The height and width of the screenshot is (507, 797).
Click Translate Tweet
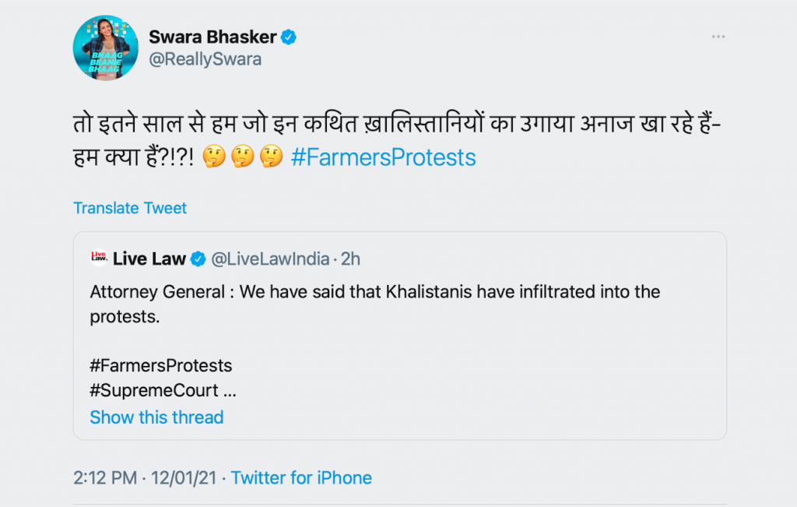point(130,208)
